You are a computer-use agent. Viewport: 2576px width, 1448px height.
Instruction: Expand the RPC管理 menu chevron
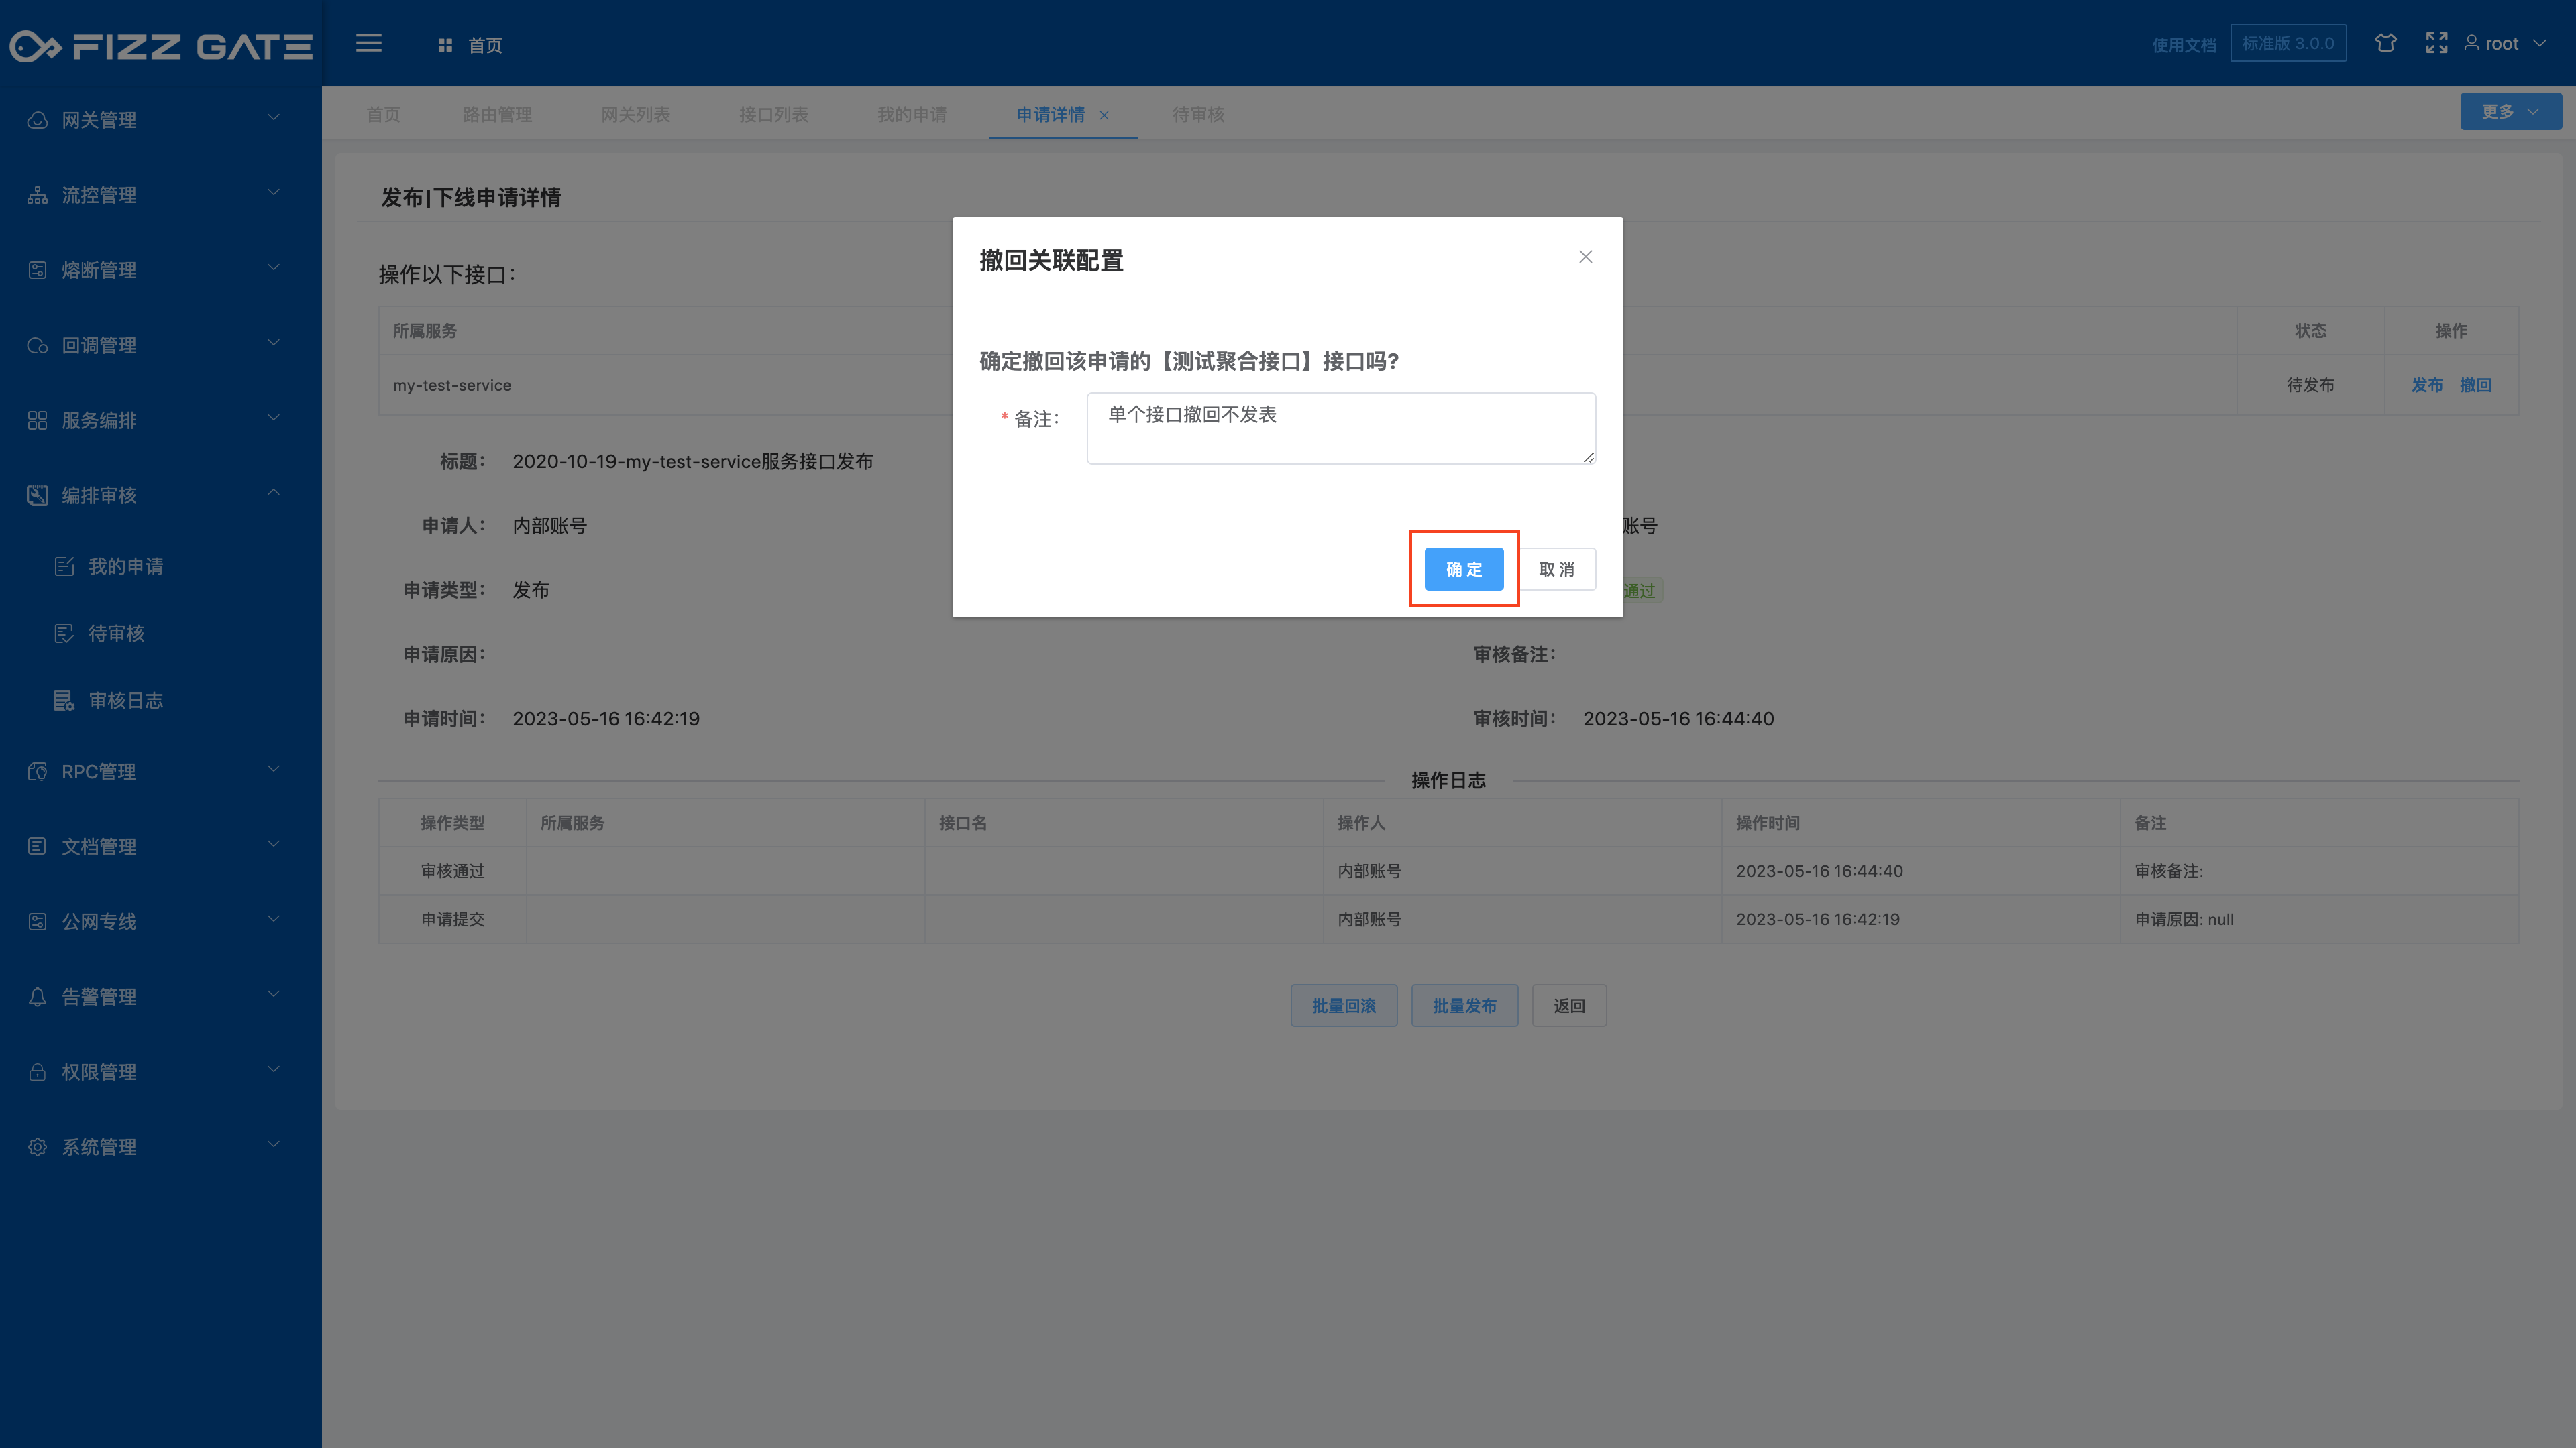coord(273,770)
